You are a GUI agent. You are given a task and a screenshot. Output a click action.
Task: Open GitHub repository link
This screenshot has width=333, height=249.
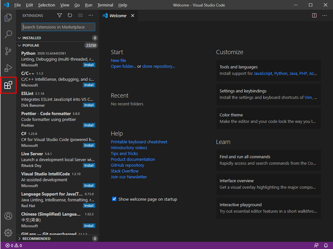click(x=127, y=165)
